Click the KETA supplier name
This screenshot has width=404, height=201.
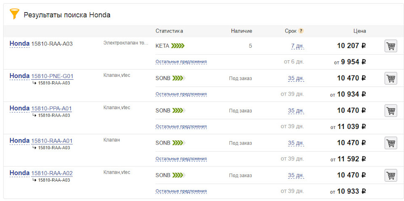coord(162,46)
